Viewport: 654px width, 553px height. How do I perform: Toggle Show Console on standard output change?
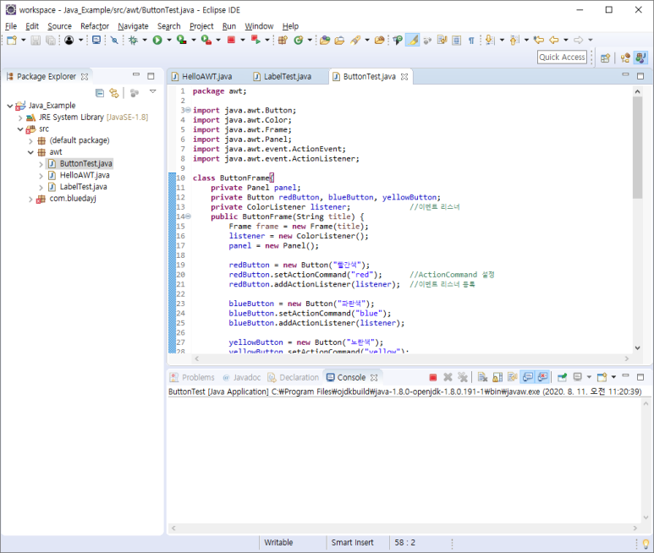point(528,378)
